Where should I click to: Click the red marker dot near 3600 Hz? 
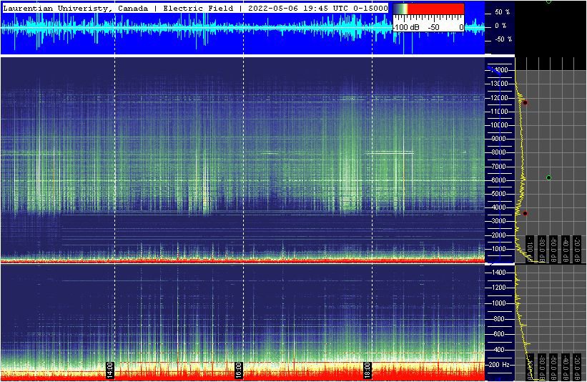pyautogui.click(x=525, y=213)
